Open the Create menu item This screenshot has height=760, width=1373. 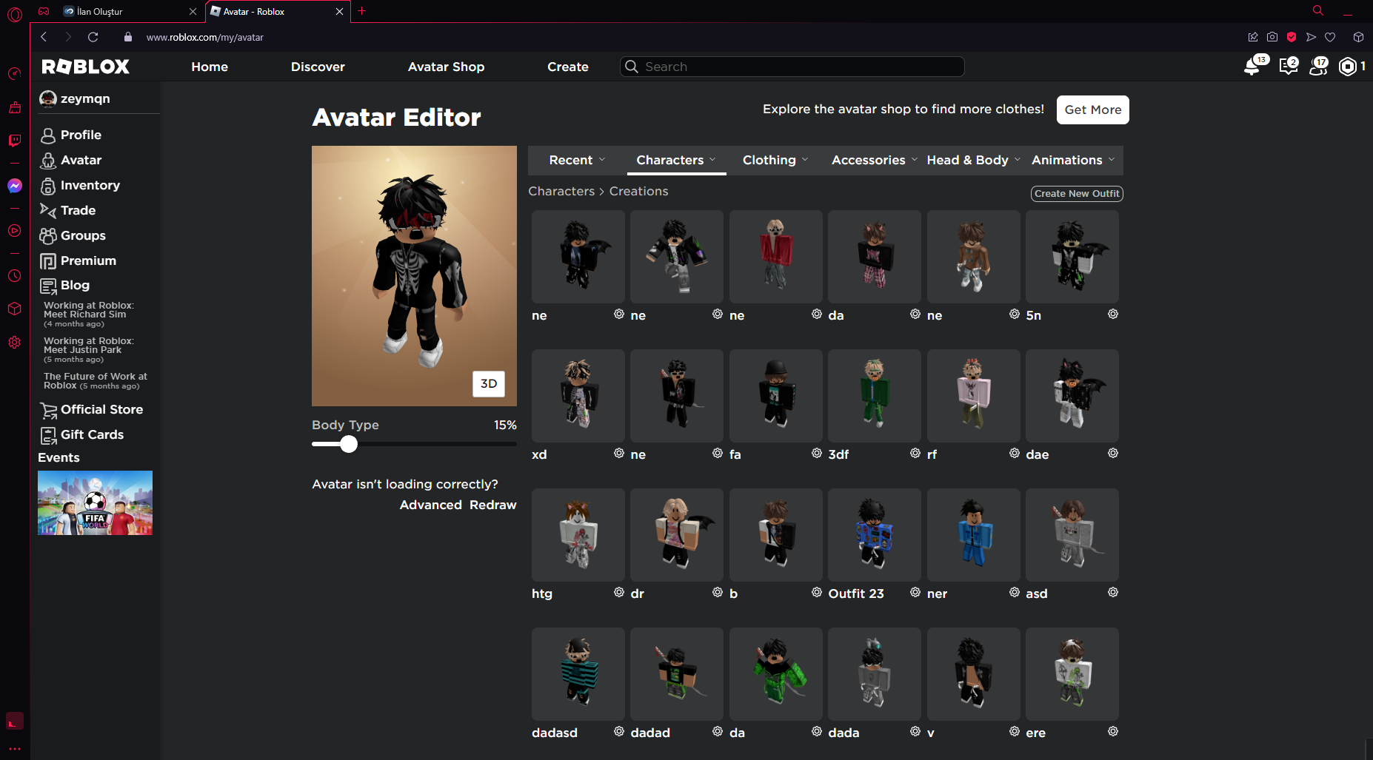(x=568, y=67)
